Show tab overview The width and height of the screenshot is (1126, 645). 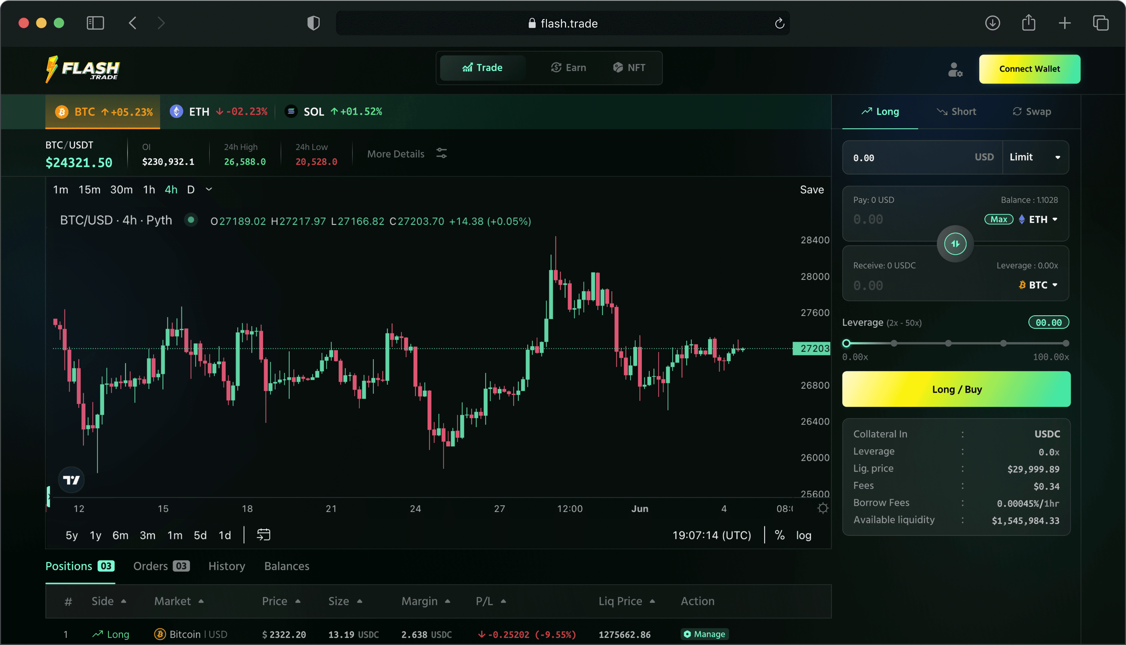(x=1100, y=23)
